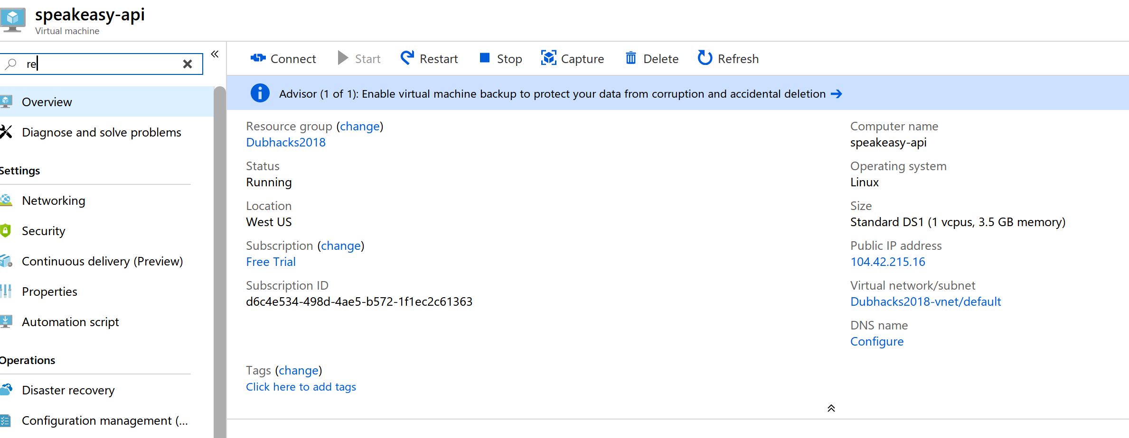Open the Networking settings

[107, 201]
